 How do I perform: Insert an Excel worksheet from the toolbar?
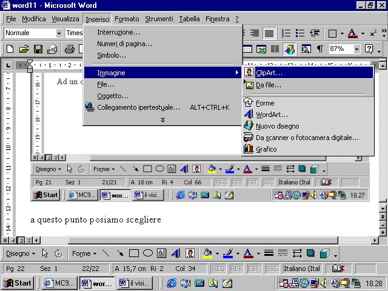261,49
